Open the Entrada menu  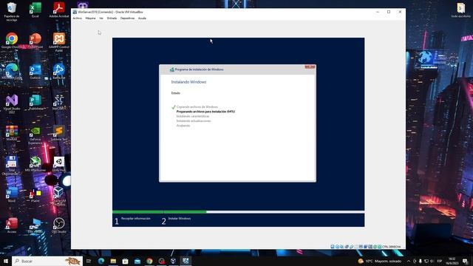[x=112, y=18]
